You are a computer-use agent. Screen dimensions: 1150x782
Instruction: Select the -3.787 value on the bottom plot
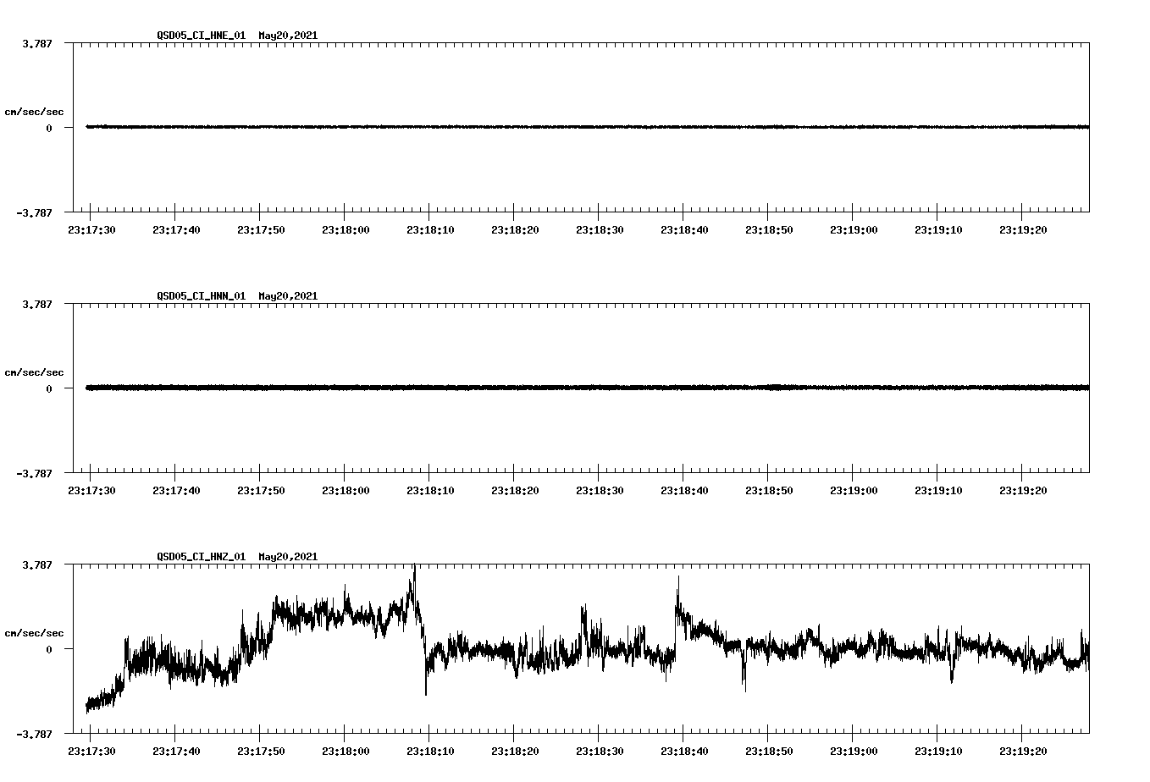[34, 735]
